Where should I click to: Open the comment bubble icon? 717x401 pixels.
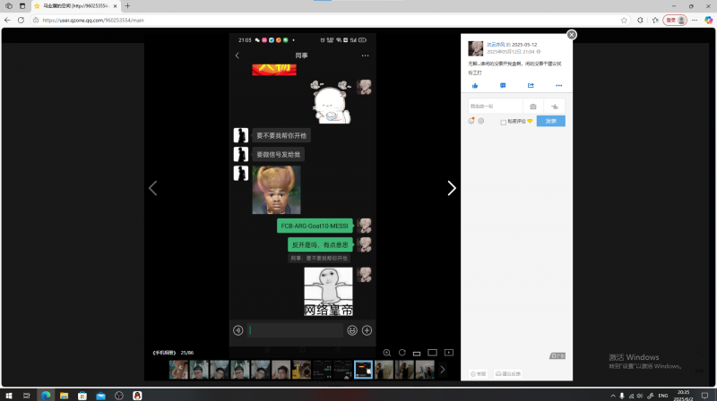[x=503, y=85]
